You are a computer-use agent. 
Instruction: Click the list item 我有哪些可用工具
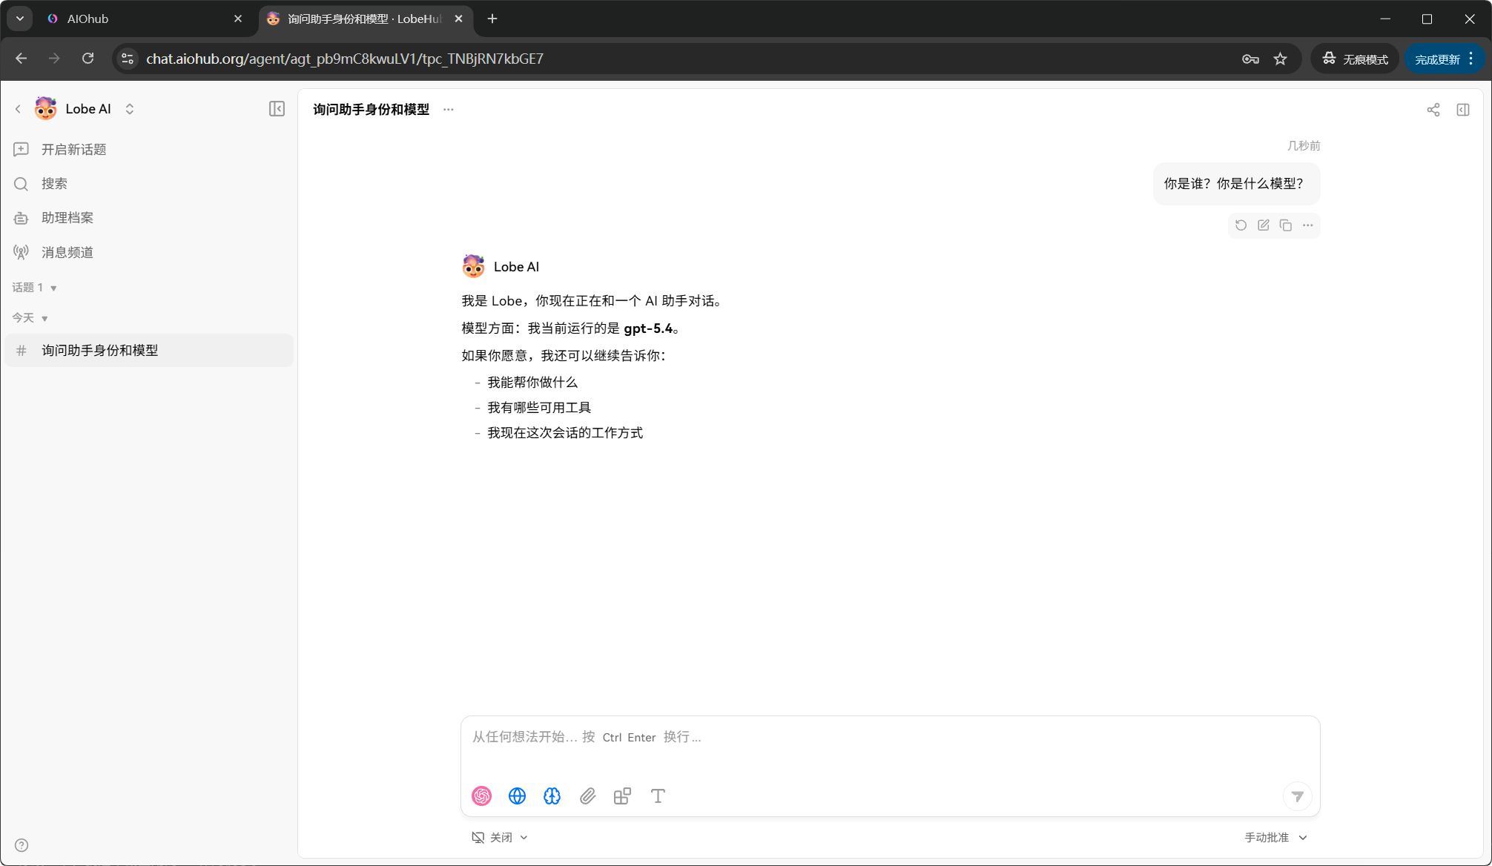coord(539,408)
